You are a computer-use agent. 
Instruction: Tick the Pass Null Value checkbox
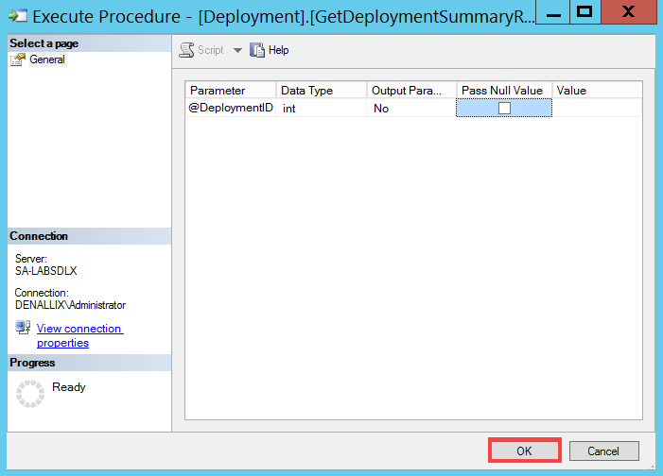[504, 108]
